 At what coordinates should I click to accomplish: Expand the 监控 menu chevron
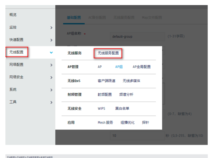51,28
